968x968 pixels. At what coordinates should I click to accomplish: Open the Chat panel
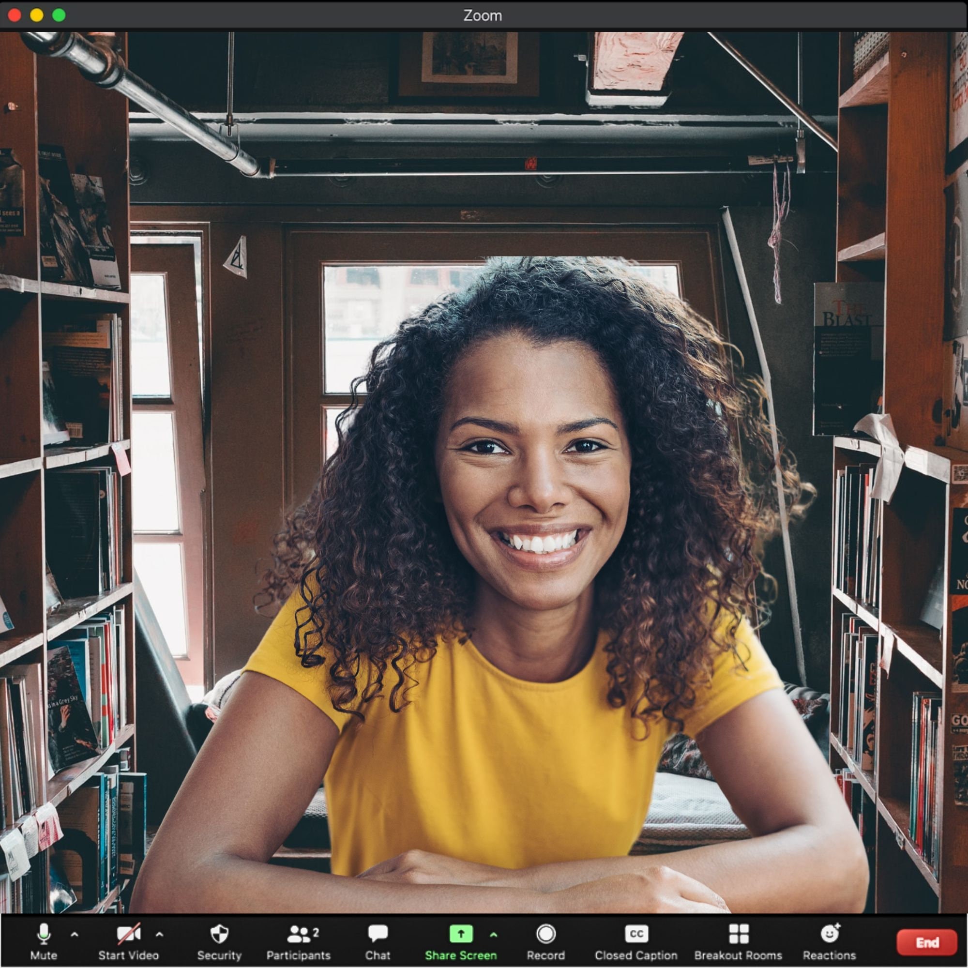(378, 942)
